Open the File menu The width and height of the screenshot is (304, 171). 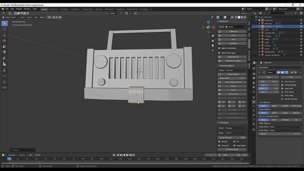(7, 9)
